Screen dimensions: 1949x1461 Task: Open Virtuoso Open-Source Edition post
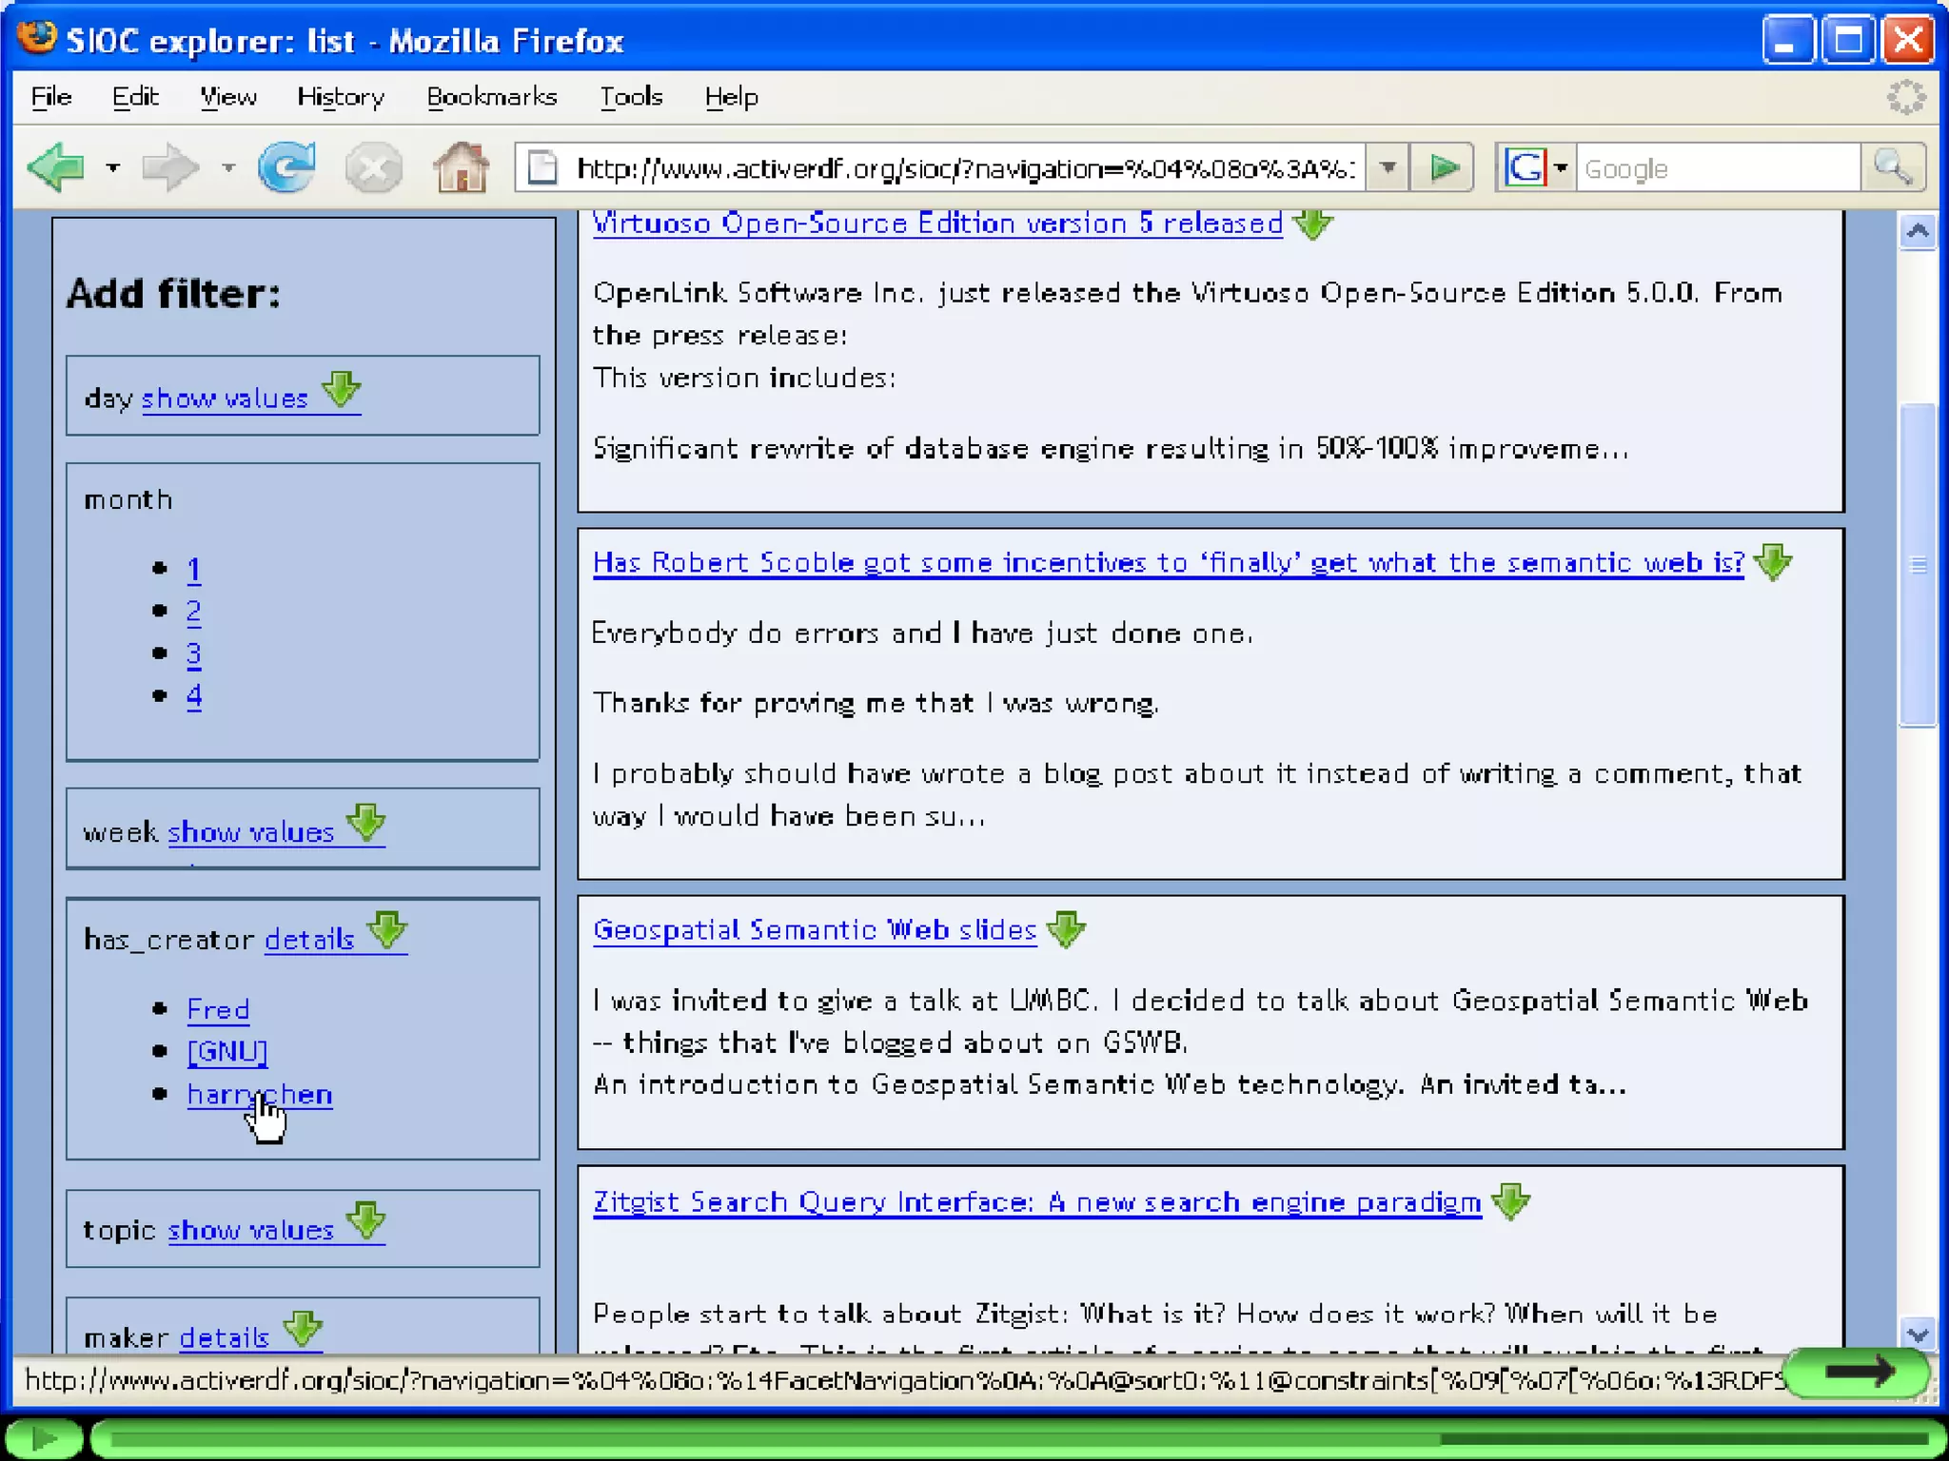point(937,224)
